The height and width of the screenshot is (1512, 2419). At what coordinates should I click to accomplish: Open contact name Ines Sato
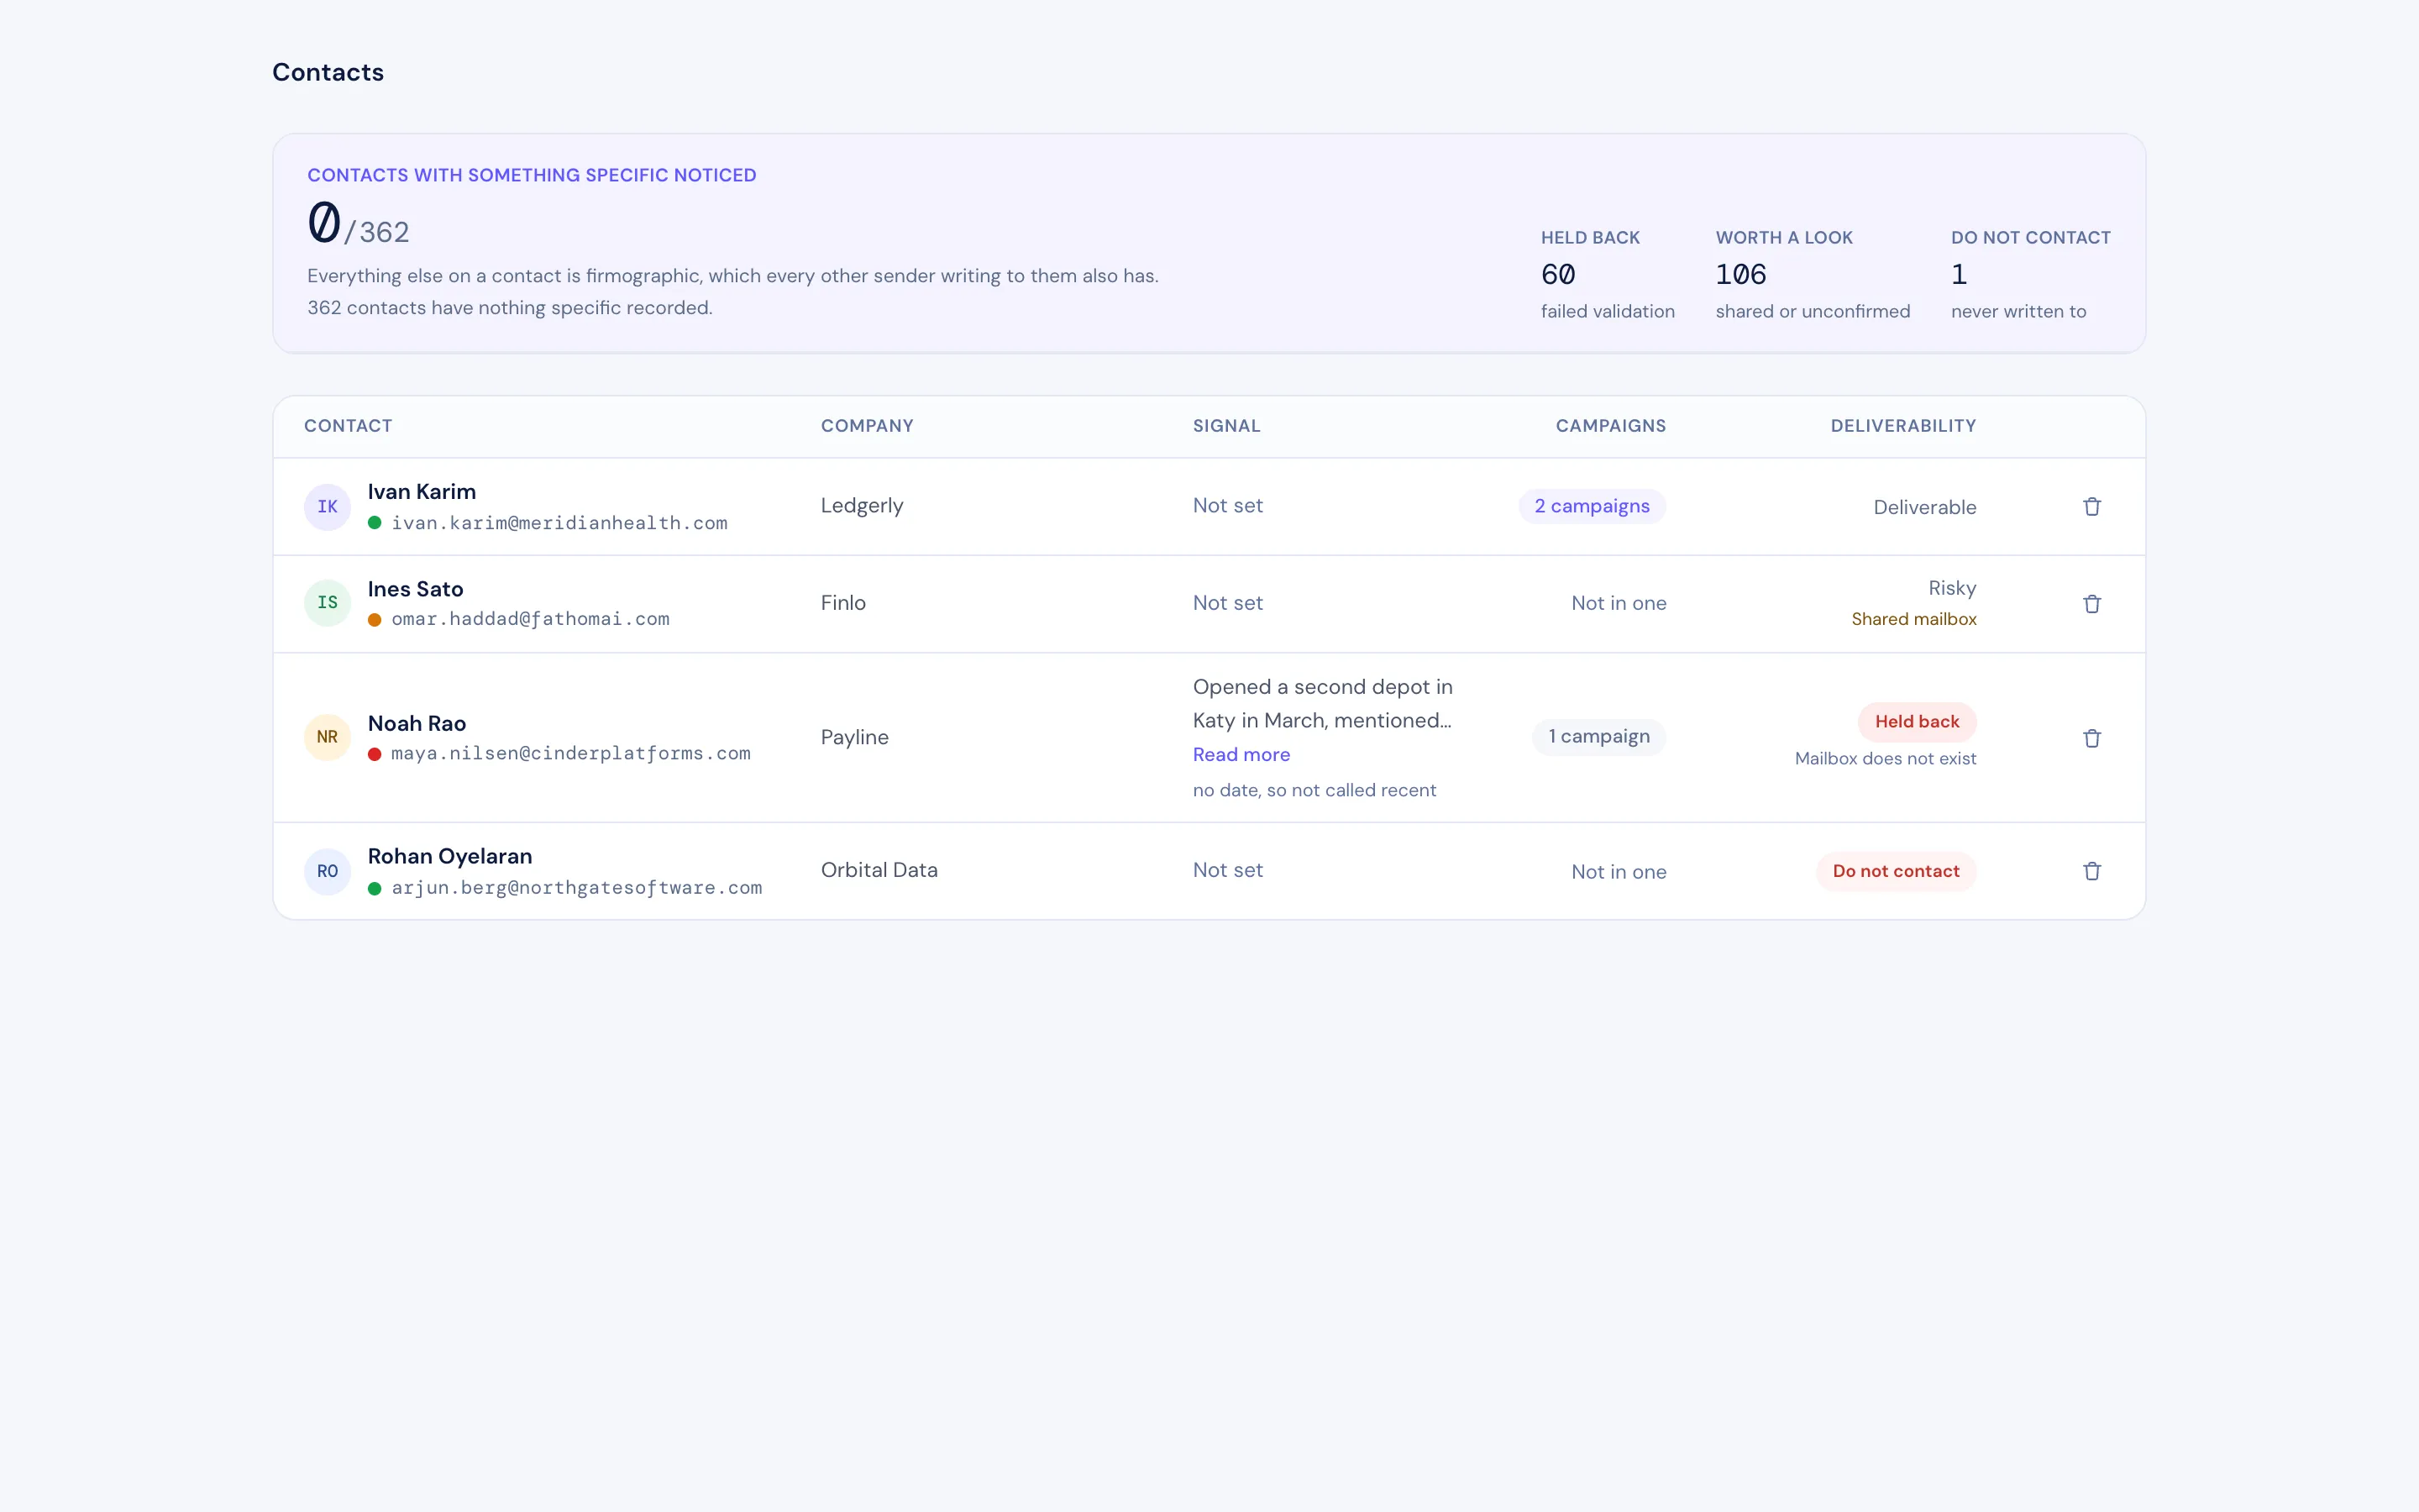click(415, 589)
